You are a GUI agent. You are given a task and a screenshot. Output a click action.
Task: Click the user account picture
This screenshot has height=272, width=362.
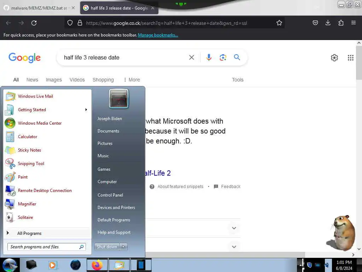point(119,98)
